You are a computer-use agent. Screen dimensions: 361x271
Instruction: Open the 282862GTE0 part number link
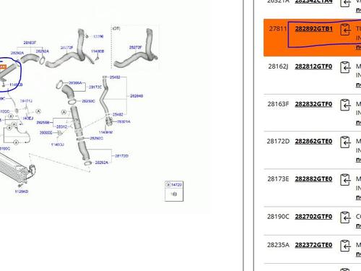click(x=313, y=141)
